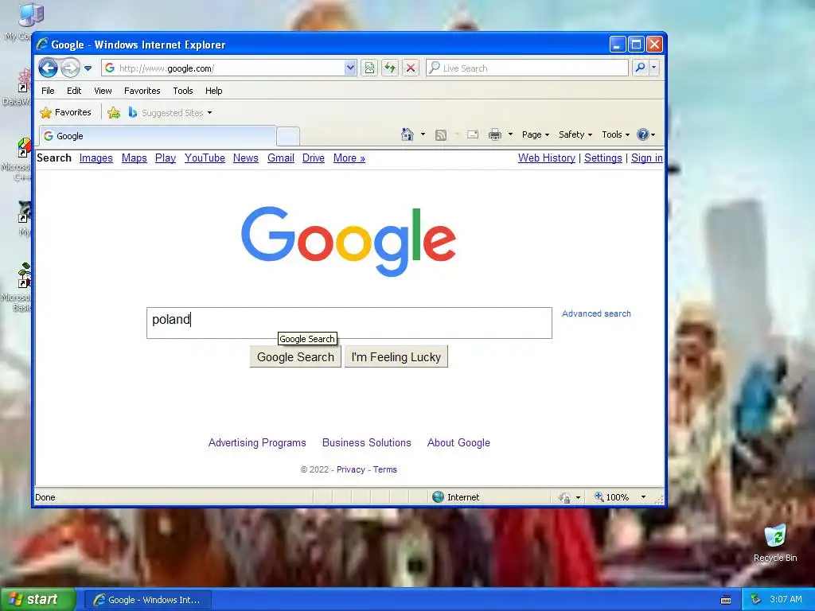Click the Forward navigation arrow
Screen dimensions: 815x611
[x=71, y=68]
